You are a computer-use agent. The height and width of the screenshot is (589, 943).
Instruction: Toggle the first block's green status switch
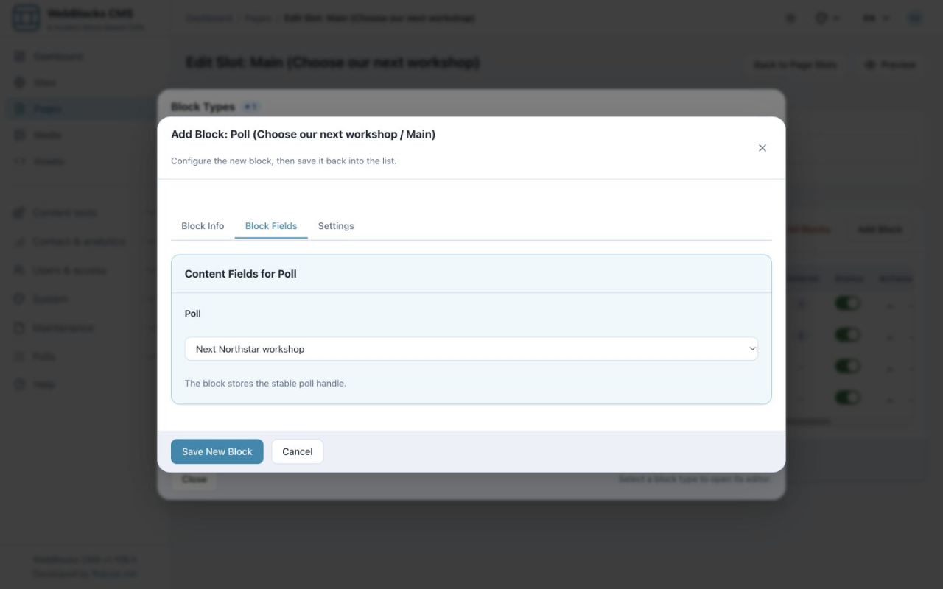847,303
